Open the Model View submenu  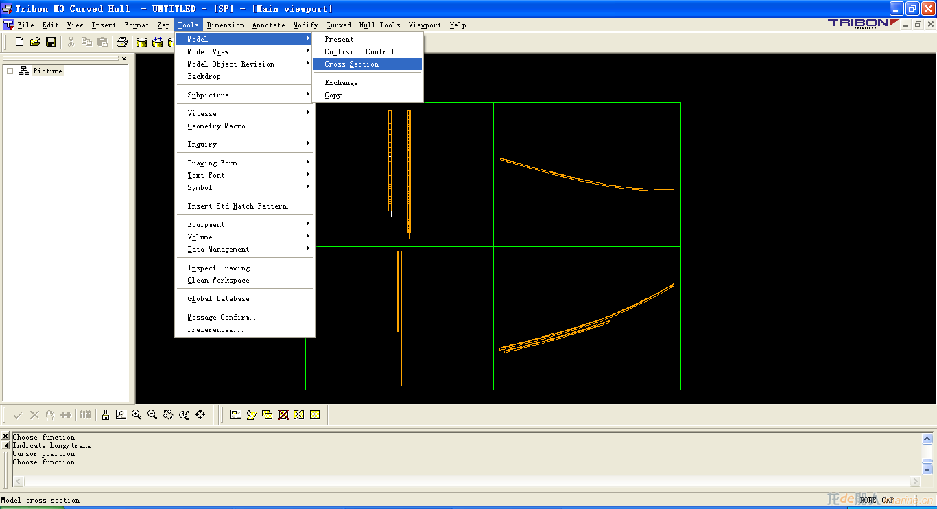245,51
